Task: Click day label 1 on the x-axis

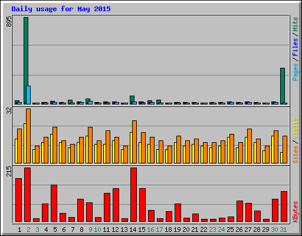Action: [19, 230]
